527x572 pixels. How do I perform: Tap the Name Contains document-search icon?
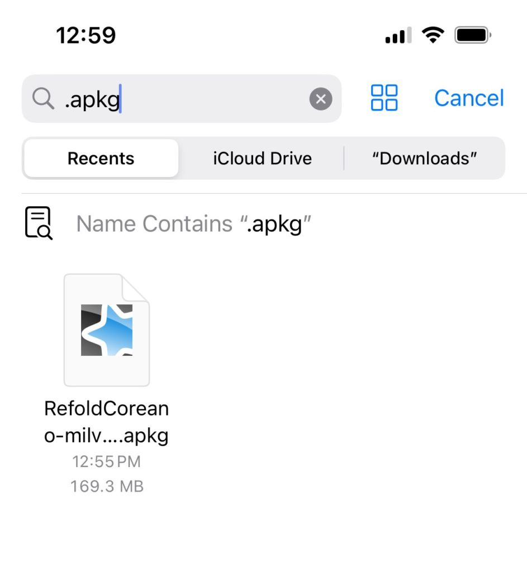point(39,223)
